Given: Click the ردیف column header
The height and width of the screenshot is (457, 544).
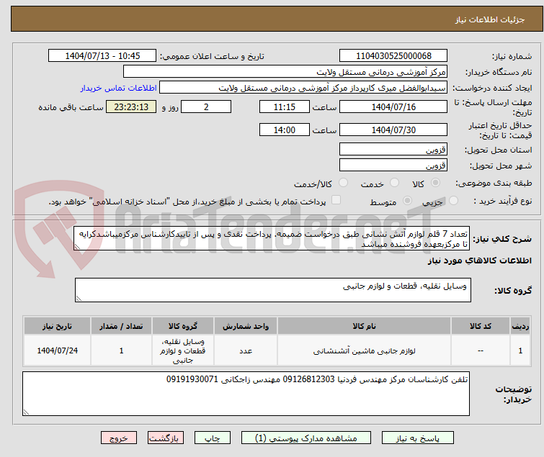Looking at the screenshot, I should [x=520, y=326].
